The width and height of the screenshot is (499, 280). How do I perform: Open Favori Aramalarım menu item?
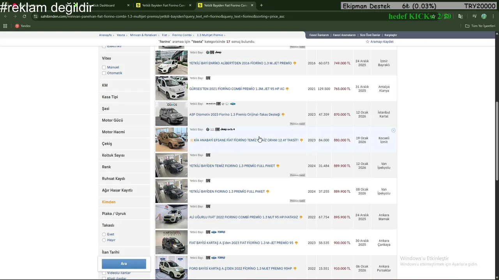pos(344,35)
